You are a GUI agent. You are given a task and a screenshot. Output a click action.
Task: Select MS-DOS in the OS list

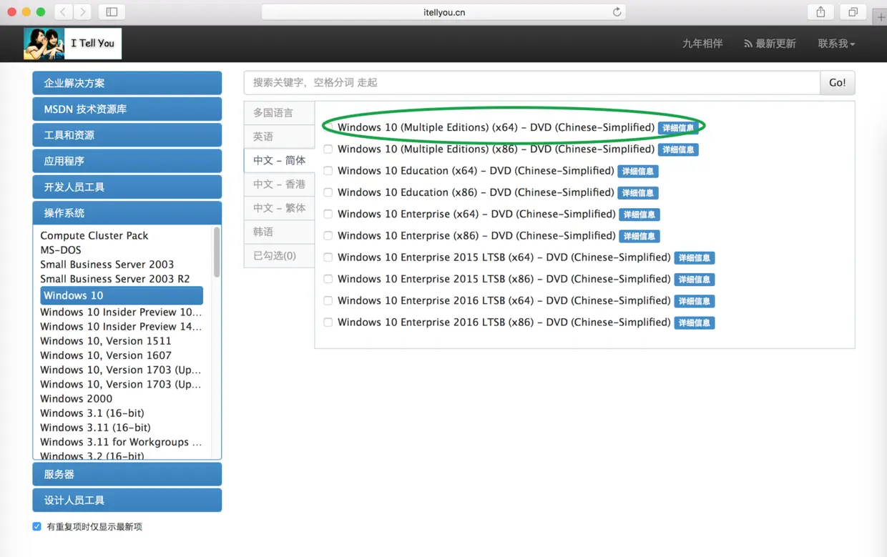coord(61,250)
